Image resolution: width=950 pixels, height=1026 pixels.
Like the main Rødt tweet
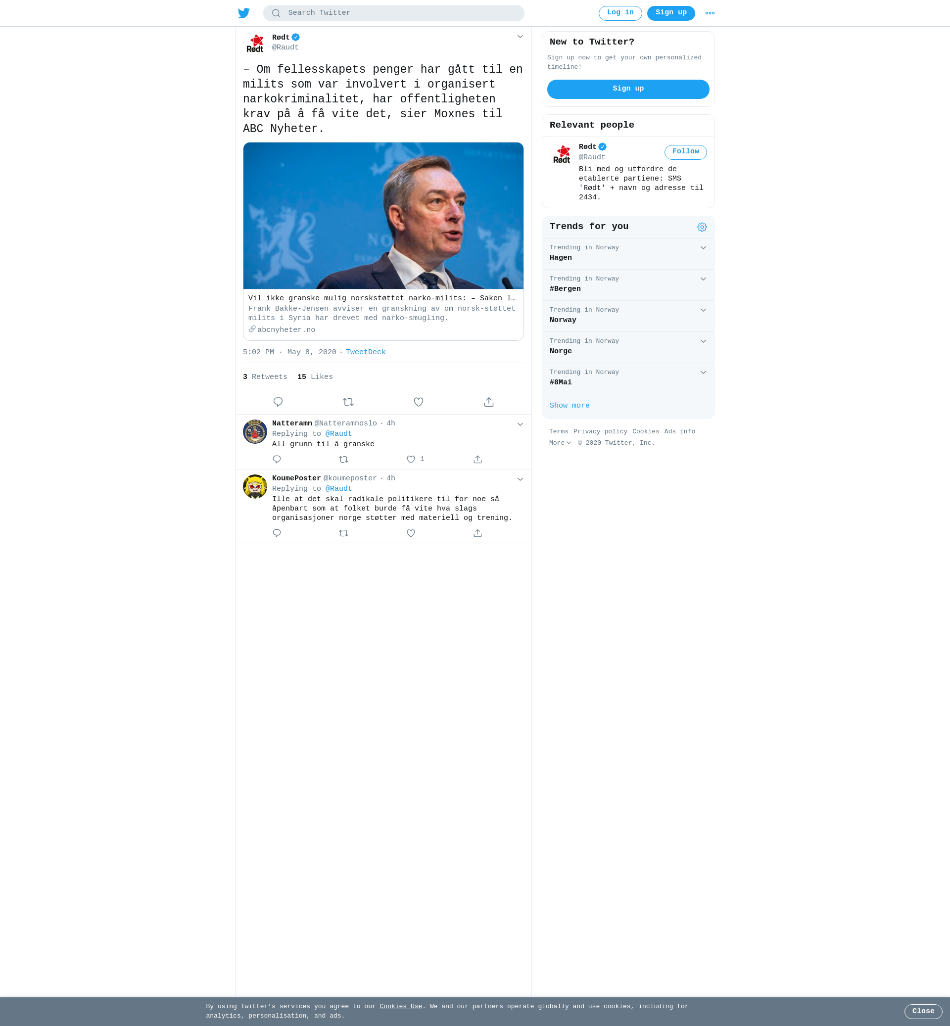click(419, 402)
